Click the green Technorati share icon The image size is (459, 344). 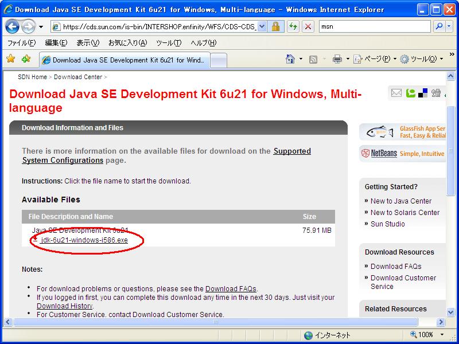[x=410, y=93]
